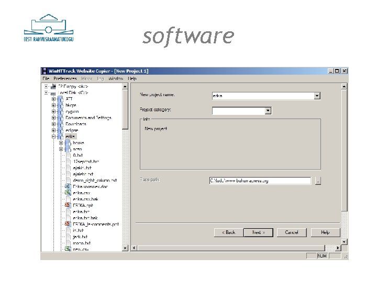Expand the cygwin folder node
The image size is (377, 282).
[53, 112]
